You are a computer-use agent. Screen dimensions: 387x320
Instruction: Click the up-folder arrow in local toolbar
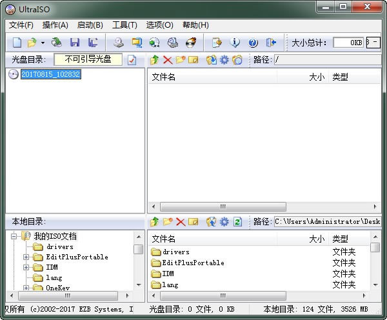click(x=154, y=222)
